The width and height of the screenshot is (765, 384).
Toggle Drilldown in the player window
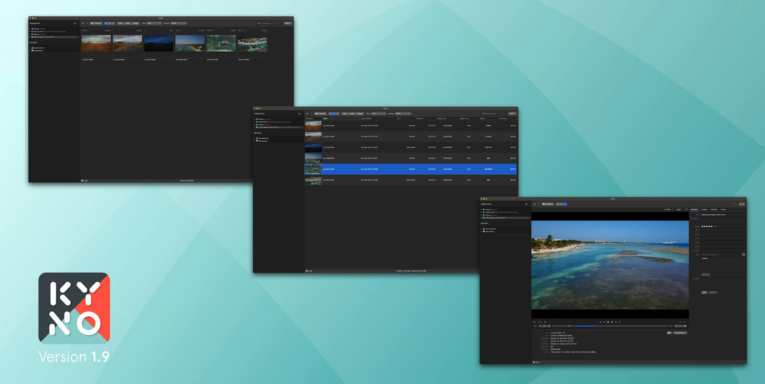(548, 204)
